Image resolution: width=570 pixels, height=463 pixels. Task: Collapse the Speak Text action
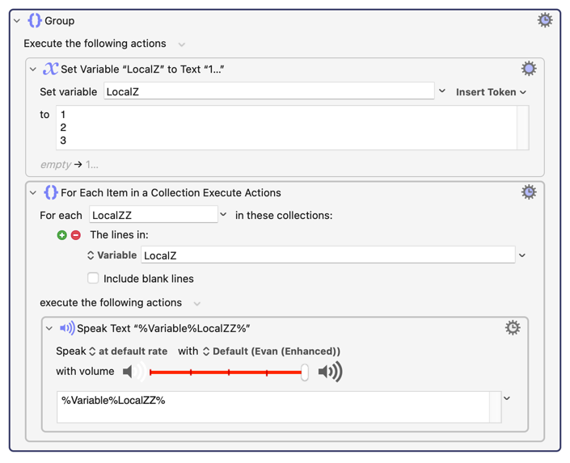click(49, 329)
